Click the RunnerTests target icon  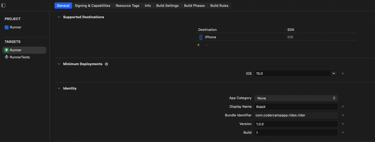click(x=6, y=57)
